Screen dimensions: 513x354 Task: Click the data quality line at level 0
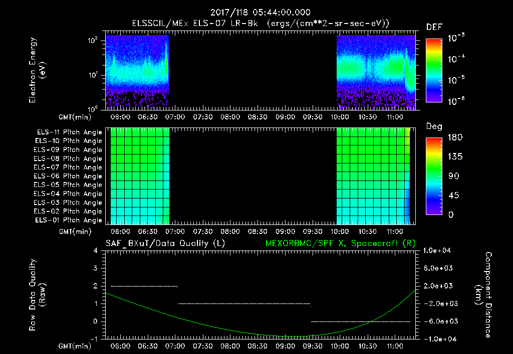coord(361,321)
